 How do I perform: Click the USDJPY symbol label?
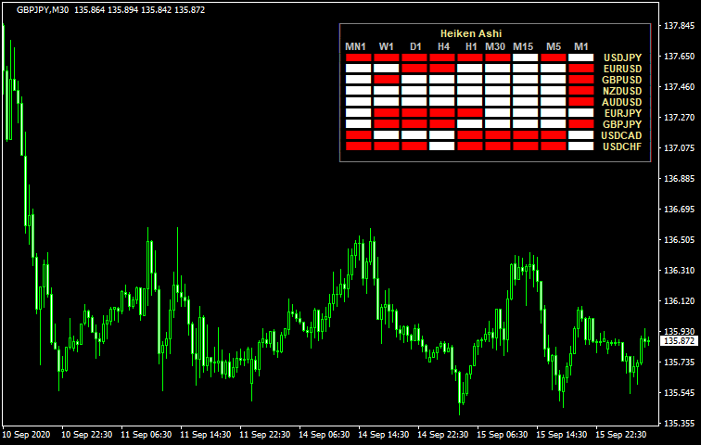pyautogui.click(x=622, y=57)
